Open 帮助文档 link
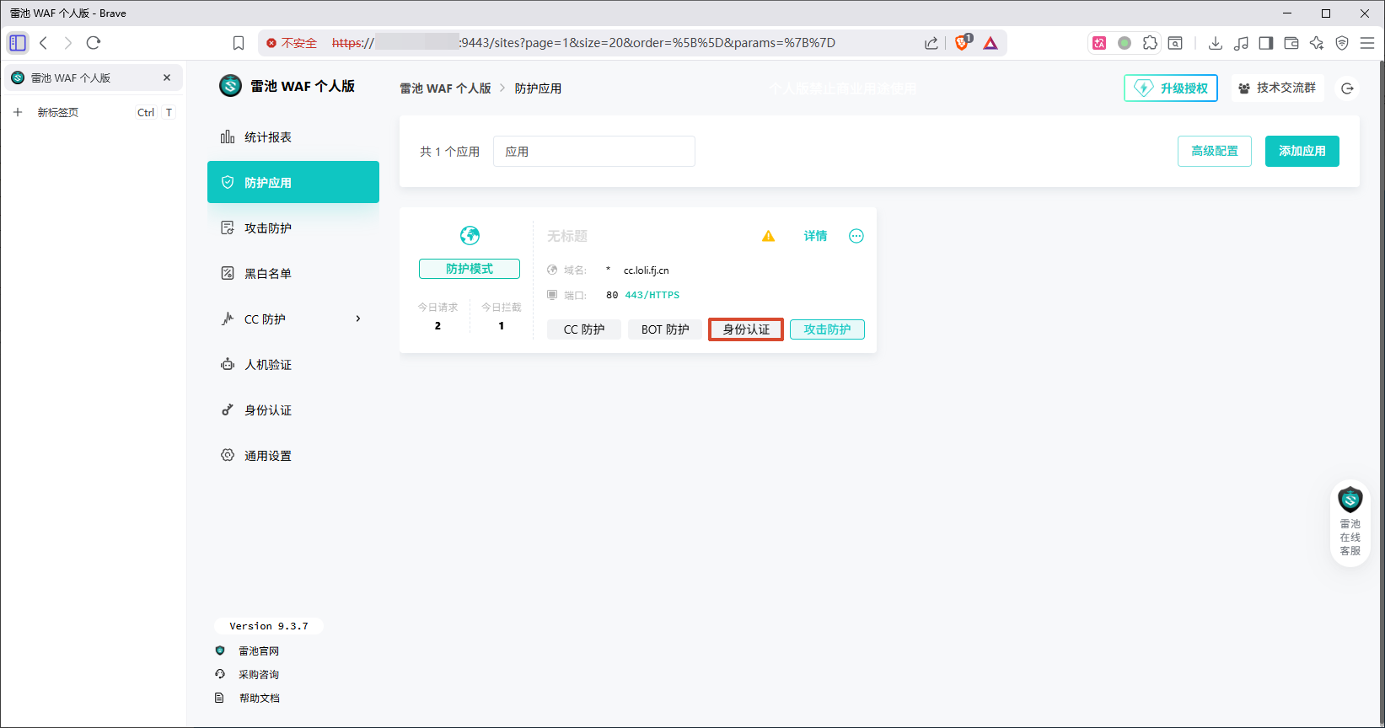The image size is (1385, 728). click(259, 699)
